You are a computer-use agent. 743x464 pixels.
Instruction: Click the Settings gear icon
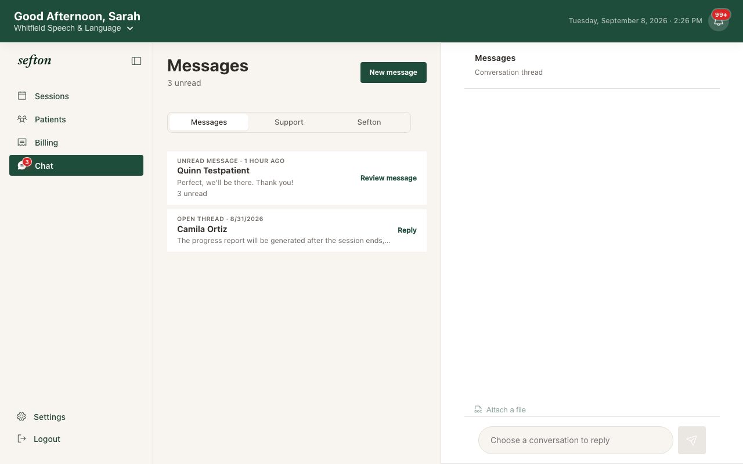coord(21,416)
